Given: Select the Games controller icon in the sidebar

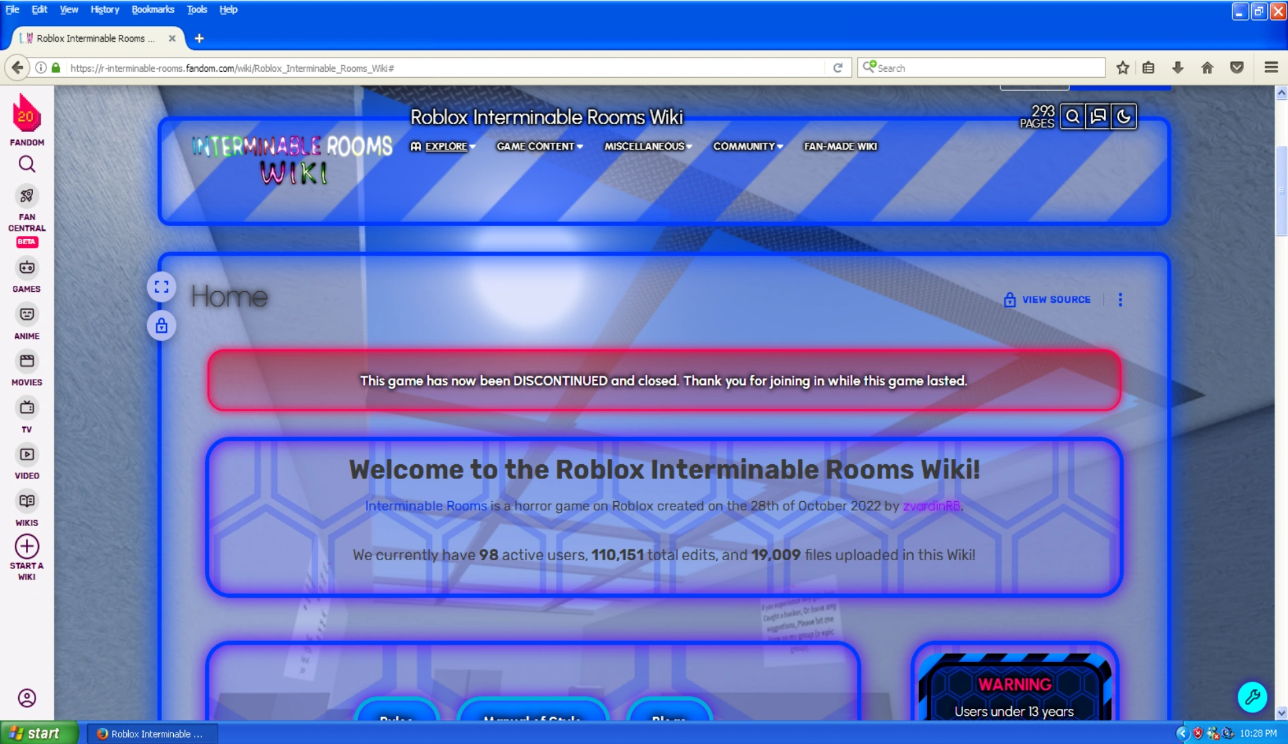Looking at the screenshot, I should click(26, 267).
